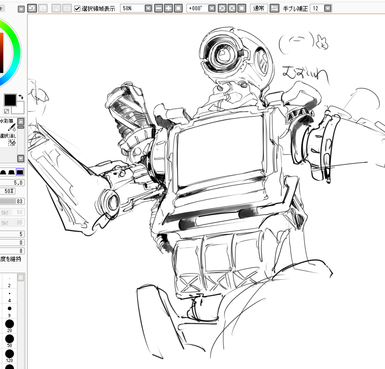Click the slider showing value 5
This screenshot has height=369, width=385.
(12, 234)
